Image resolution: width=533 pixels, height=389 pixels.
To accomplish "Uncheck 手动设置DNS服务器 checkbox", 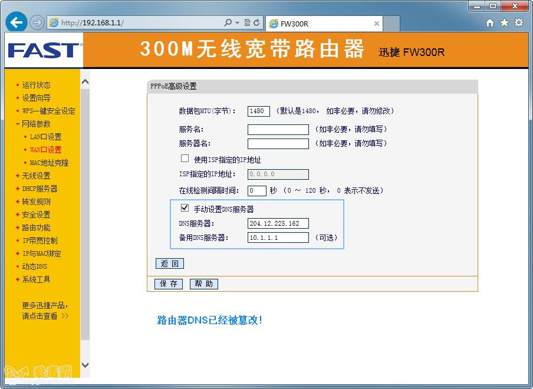I will 185,208.
